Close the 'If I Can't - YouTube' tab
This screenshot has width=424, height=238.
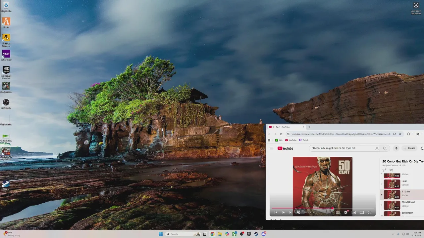pyautogui.click(x=303, y=127)
